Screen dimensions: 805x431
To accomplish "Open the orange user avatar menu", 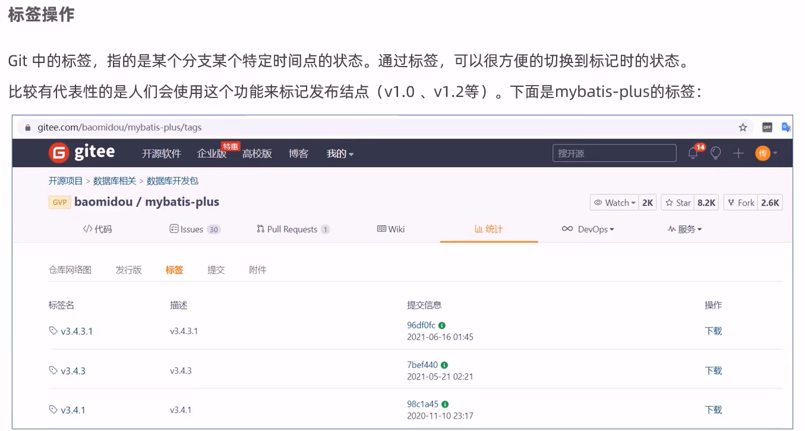I will [766, 153].
